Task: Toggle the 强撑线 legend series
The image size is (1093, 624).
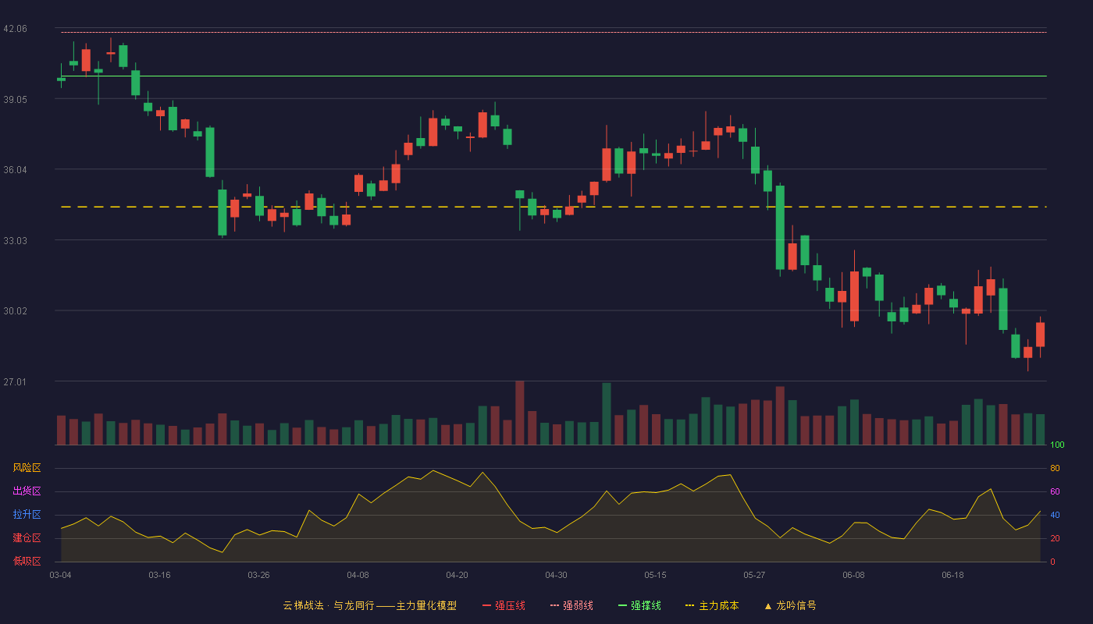Action: [x=639, y=605]
